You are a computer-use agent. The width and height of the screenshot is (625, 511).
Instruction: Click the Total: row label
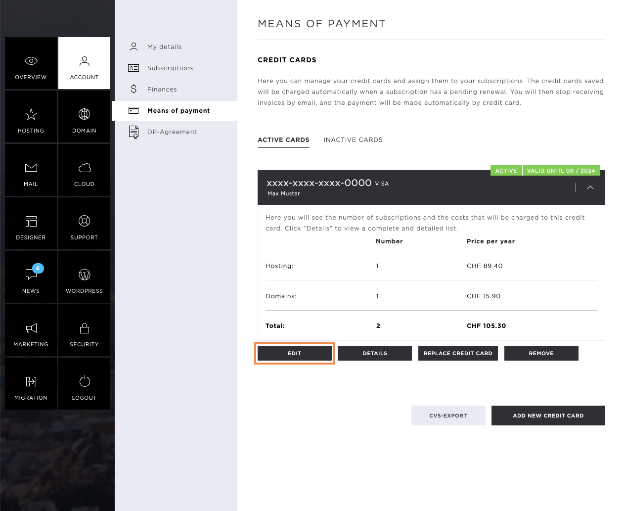click(x=275, y=326)
